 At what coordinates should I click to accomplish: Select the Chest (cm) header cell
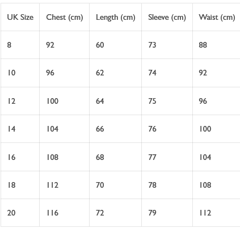click(x=64, y=17)
